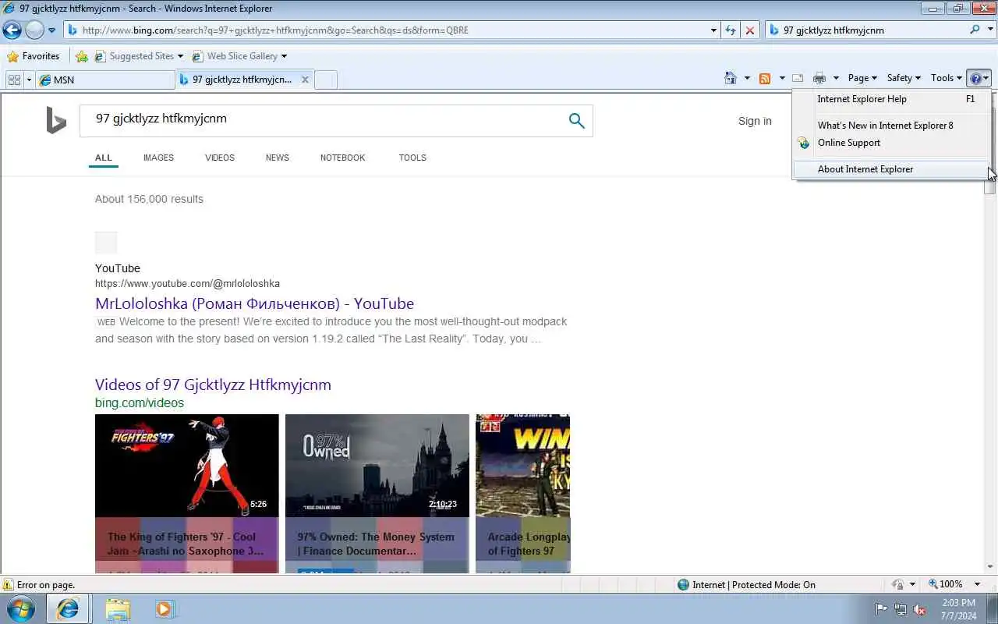Switch to the NEWS results tab

coord(277,158)
